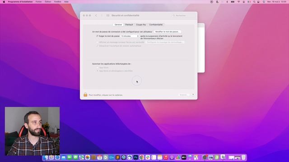Go back with the left chevron arrow
This screenshot has width=289, height=162.
click(x=96, y=15)
